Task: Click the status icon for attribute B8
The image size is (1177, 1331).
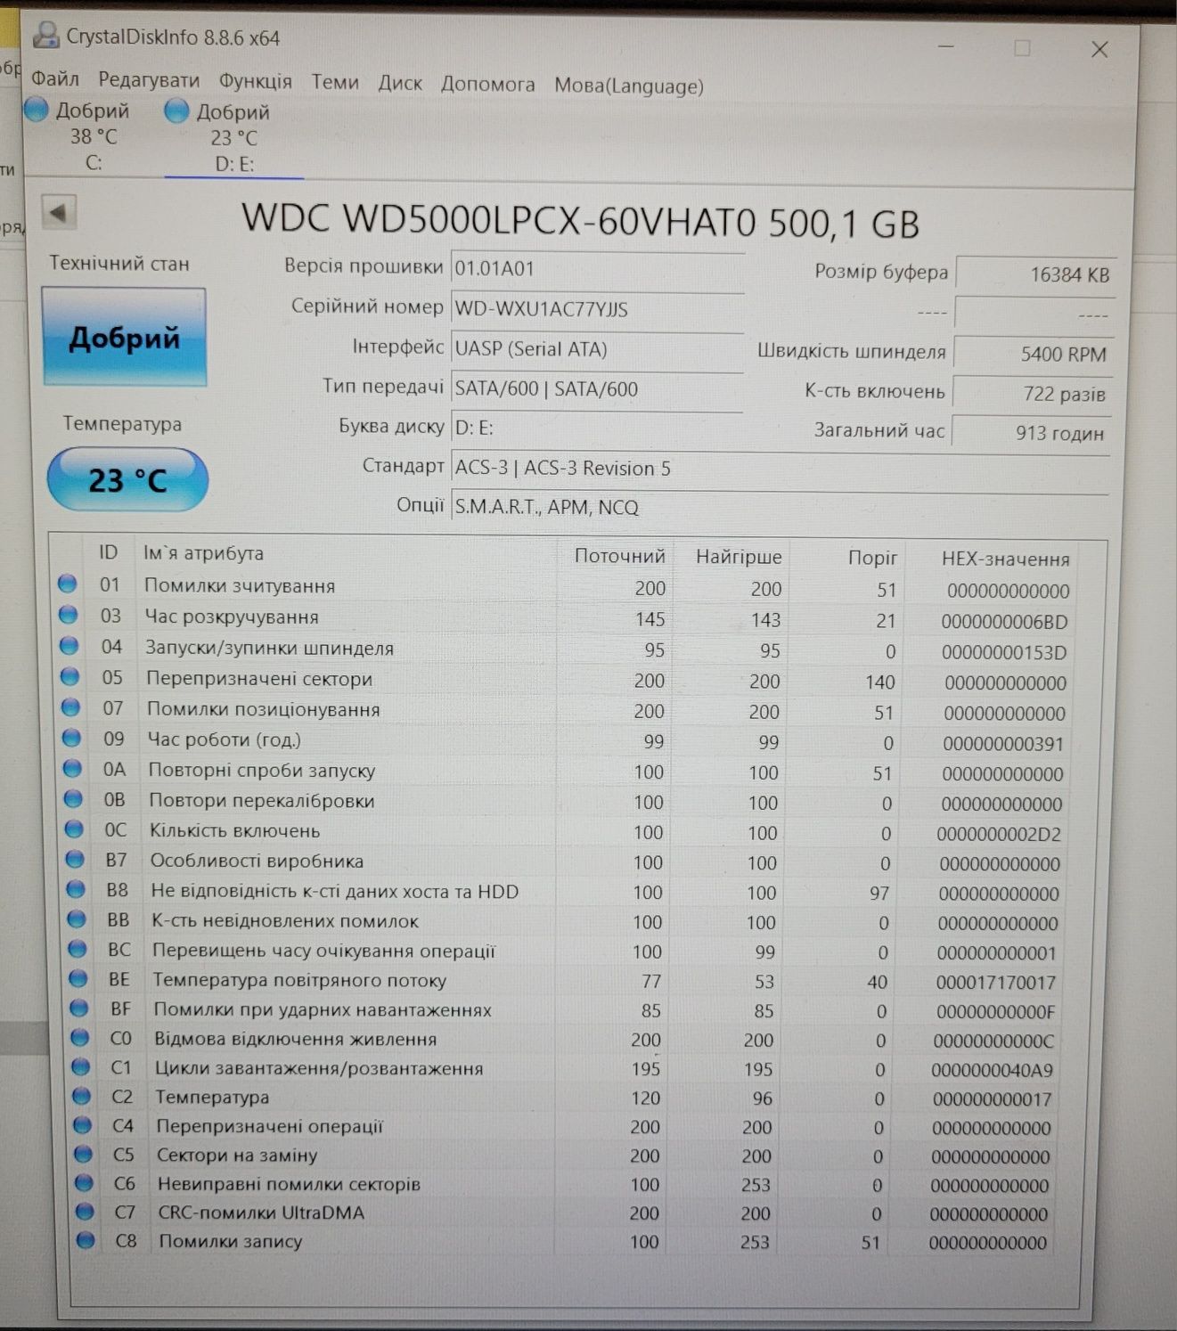Action: [76, 889]
